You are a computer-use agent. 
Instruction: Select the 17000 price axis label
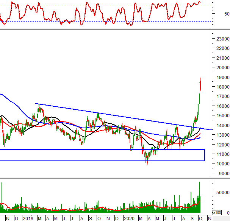pos(223,96)
